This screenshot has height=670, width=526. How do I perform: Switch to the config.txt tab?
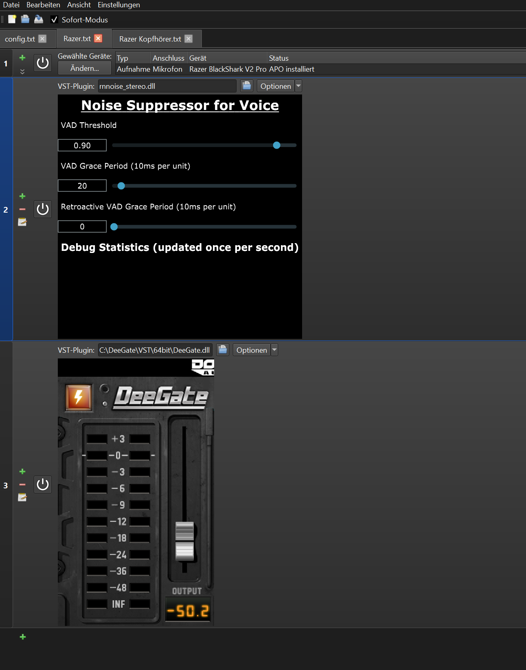click(x=20, y=39)
